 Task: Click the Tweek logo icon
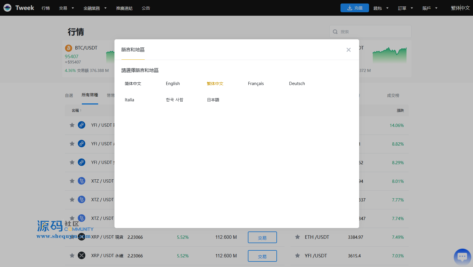(8, 8)
